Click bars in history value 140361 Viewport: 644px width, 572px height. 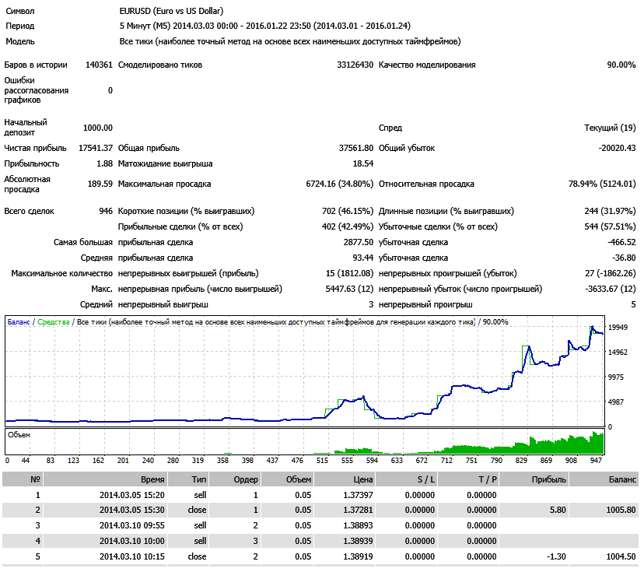pyautogui.click(x=99, y=65)
